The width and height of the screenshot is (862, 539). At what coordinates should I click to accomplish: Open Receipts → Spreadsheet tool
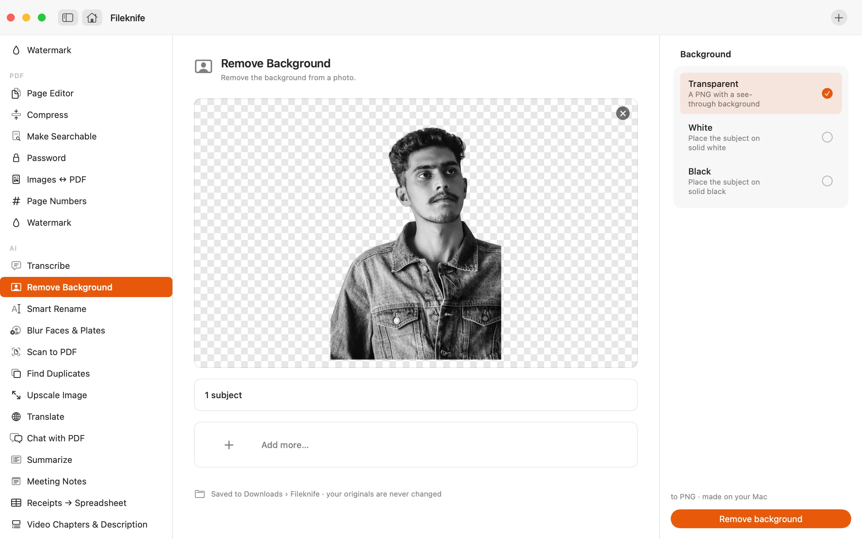pyautogui.click(x=86, y=503)
